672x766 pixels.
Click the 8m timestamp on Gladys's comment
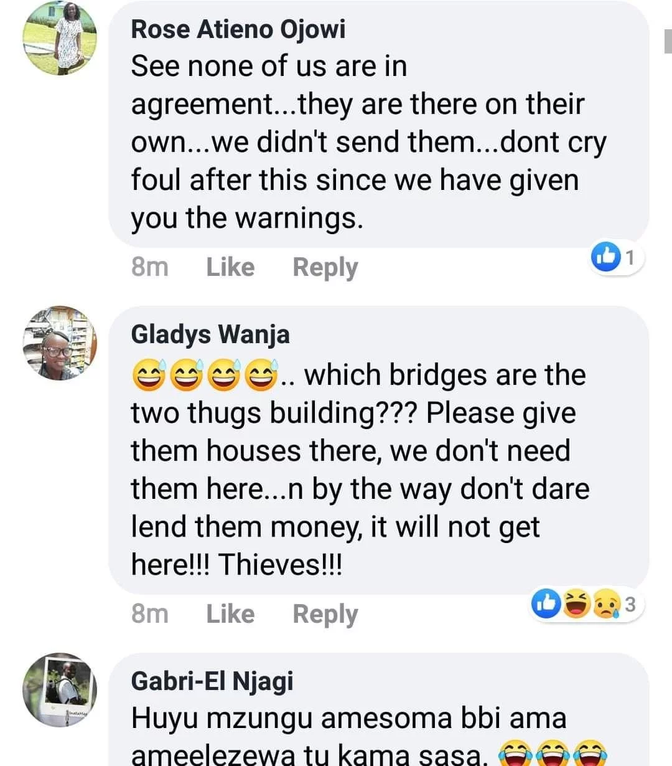pyautogui.click(x=149, y=614)
